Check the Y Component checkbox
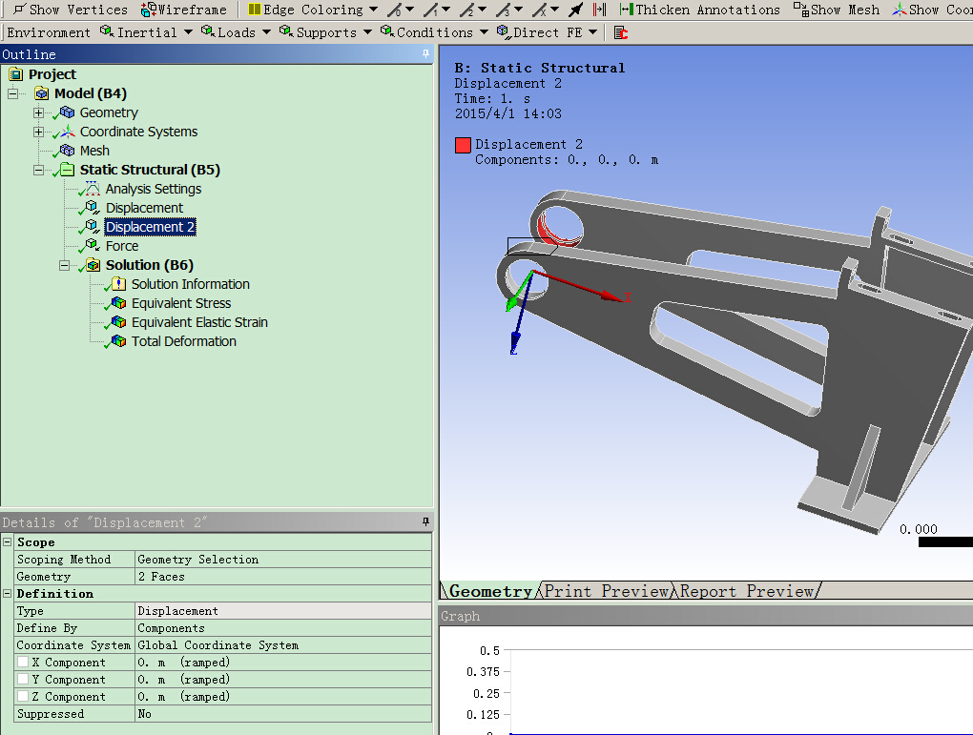 [23, 679]
